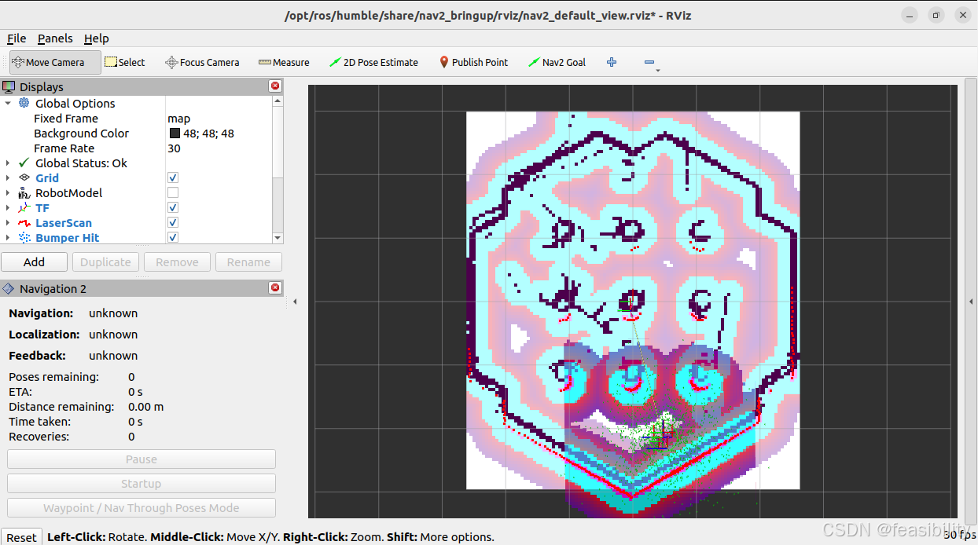This screenshot has height=545, width=978.
Task: Expand the RobotModel display node
Action: [8, 192]
